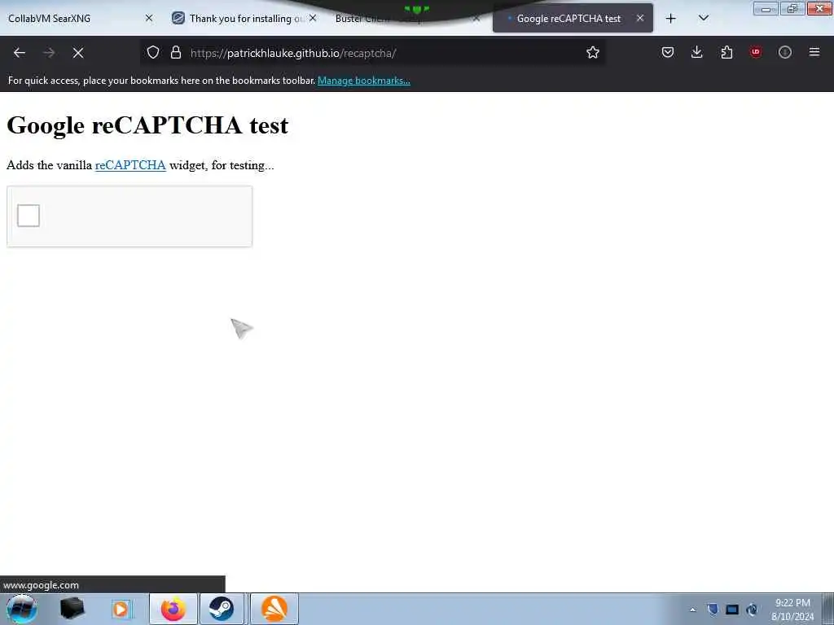Open the Downloads panel
Screen dimensions: 834x625
697,52
